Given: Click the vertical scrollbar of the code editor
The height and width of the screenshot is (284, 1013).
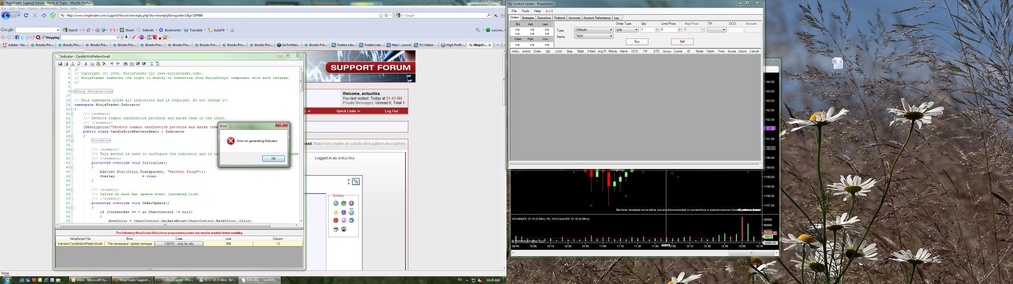Looking at the screenshot, I should pyautogui.click(x=301, y=145).
